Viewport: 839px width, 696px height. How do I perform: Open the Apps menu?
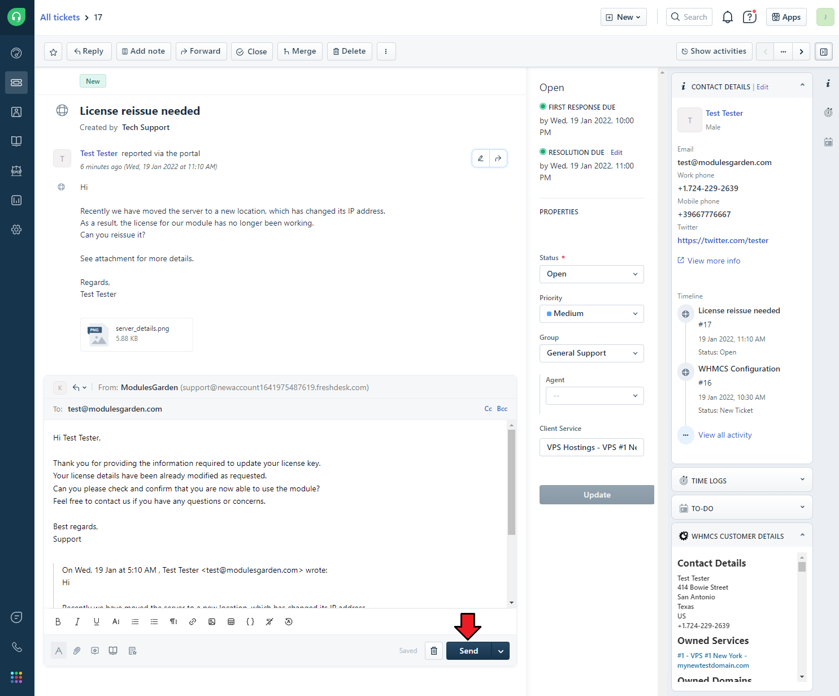point(786,17)
